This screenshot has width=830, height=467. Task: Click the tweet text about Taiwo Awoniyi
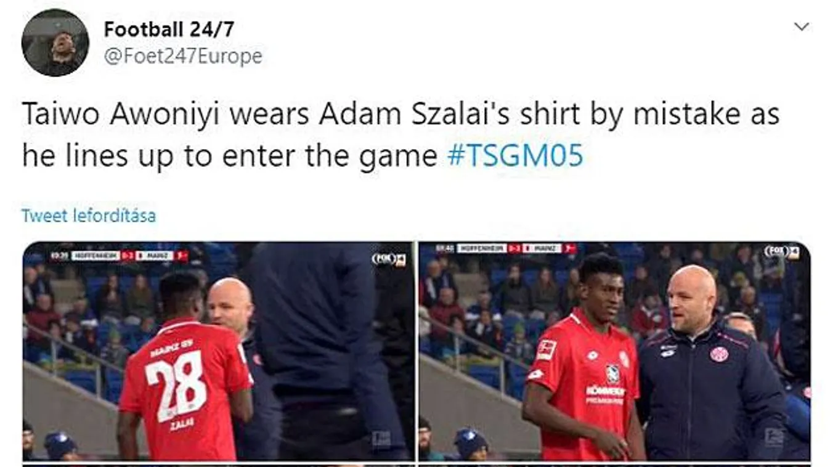(x=401, y=136)
